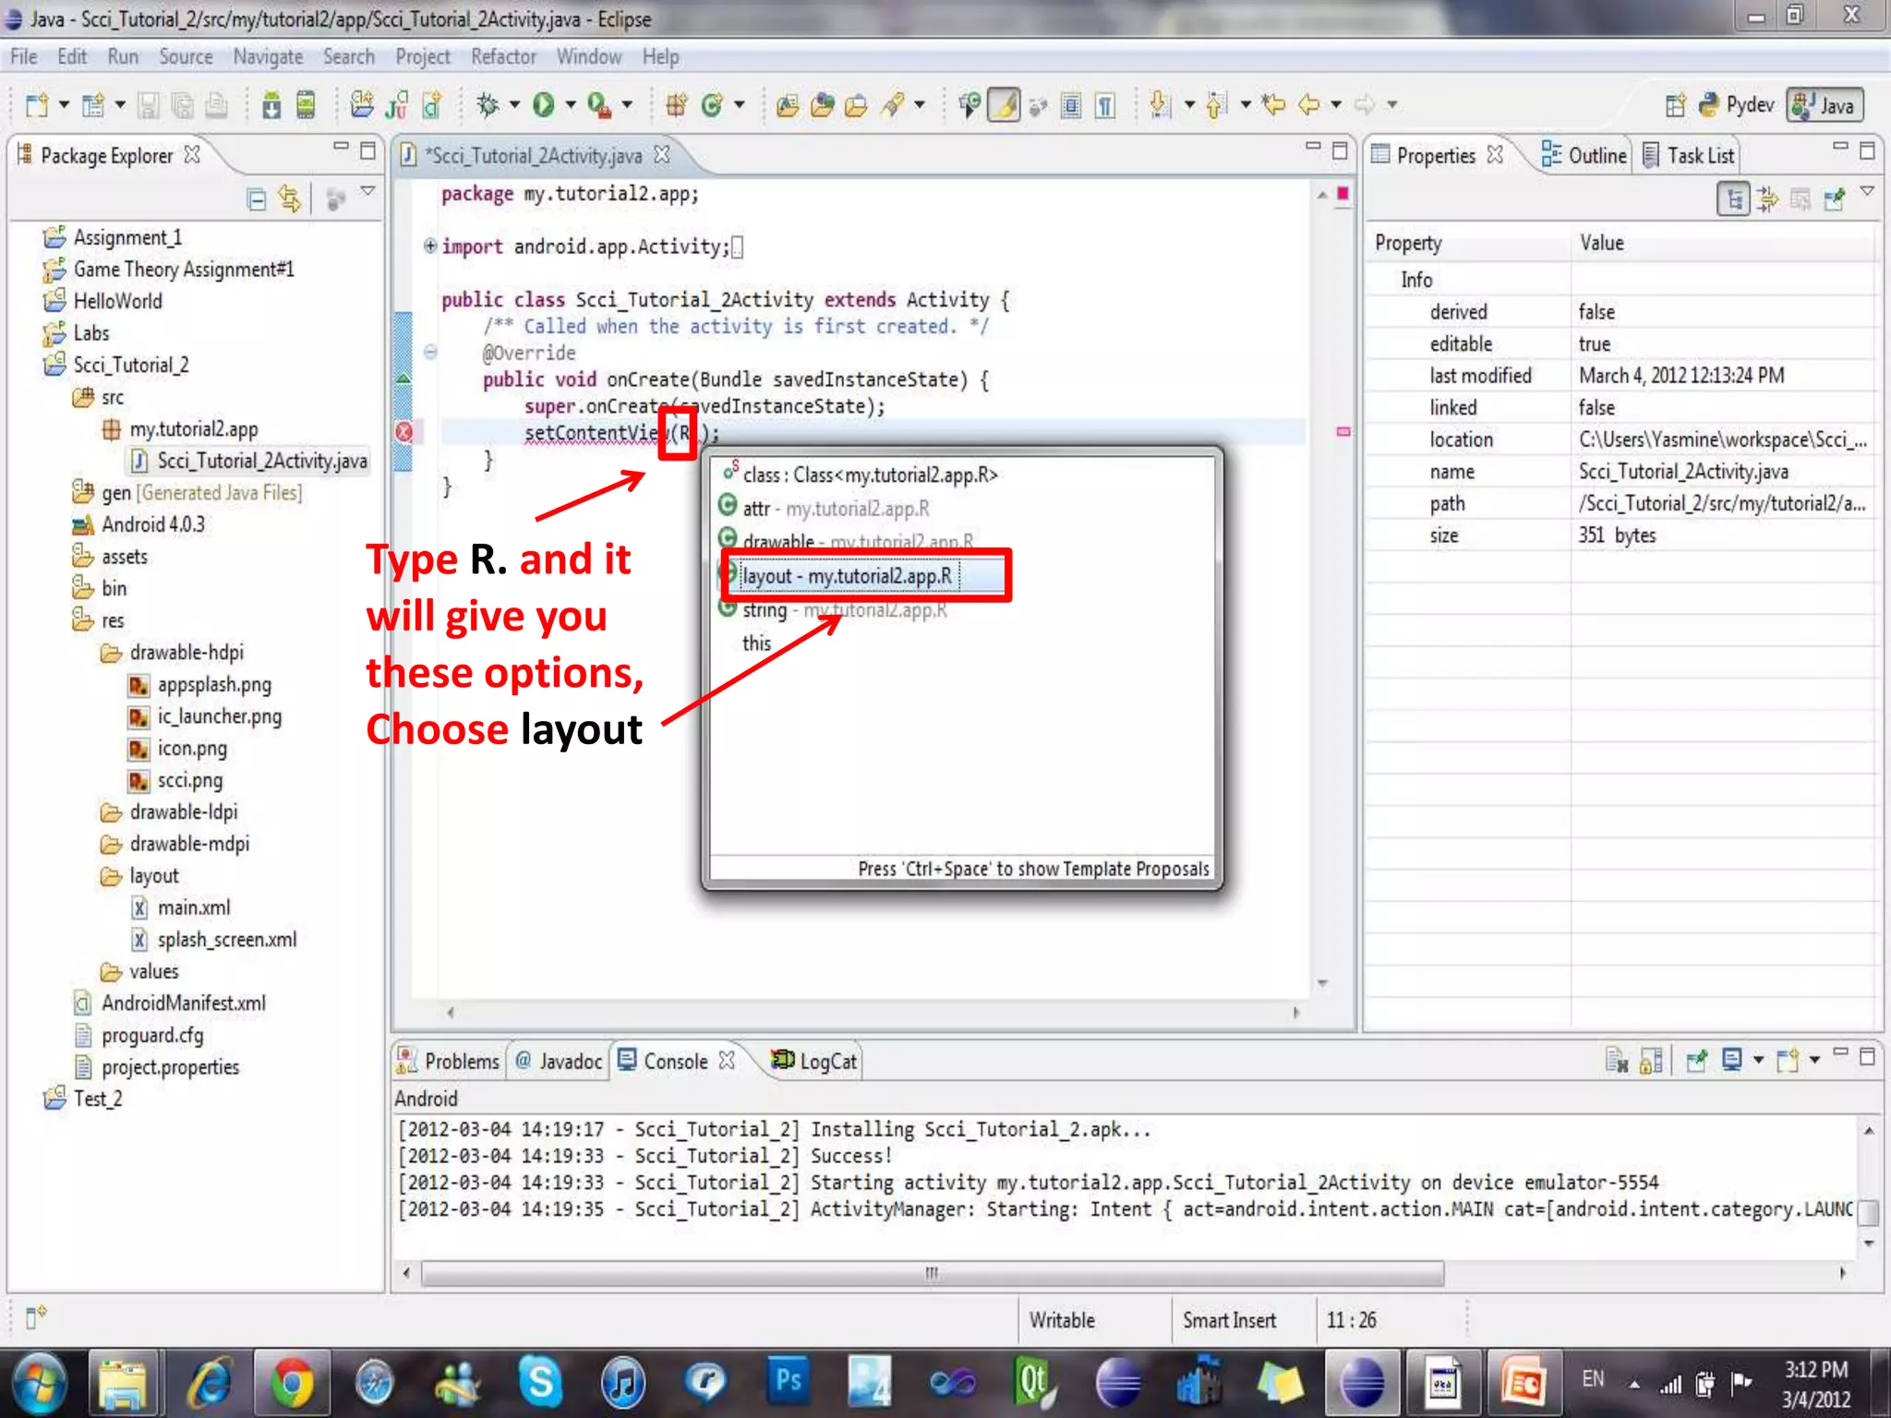Open the Refactor menu

point(503,56)
